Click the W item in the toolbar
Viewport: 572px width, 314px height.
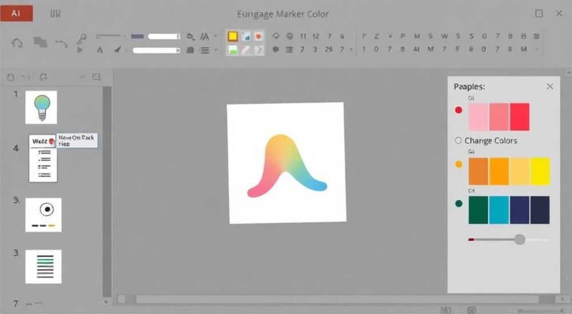(444, 36)
